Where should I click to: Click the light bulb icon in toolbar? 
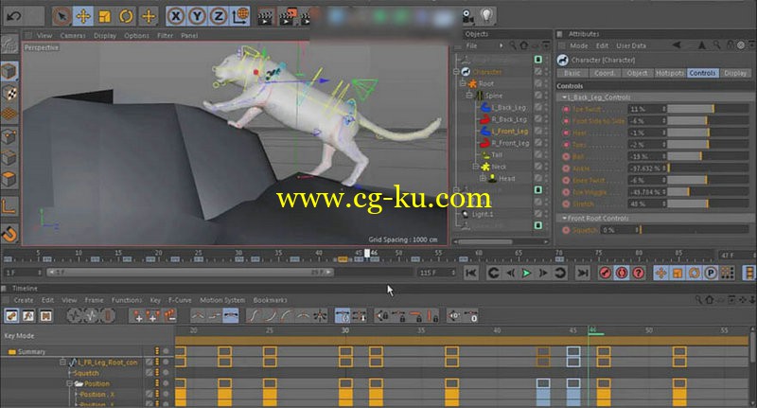point(486,16)
